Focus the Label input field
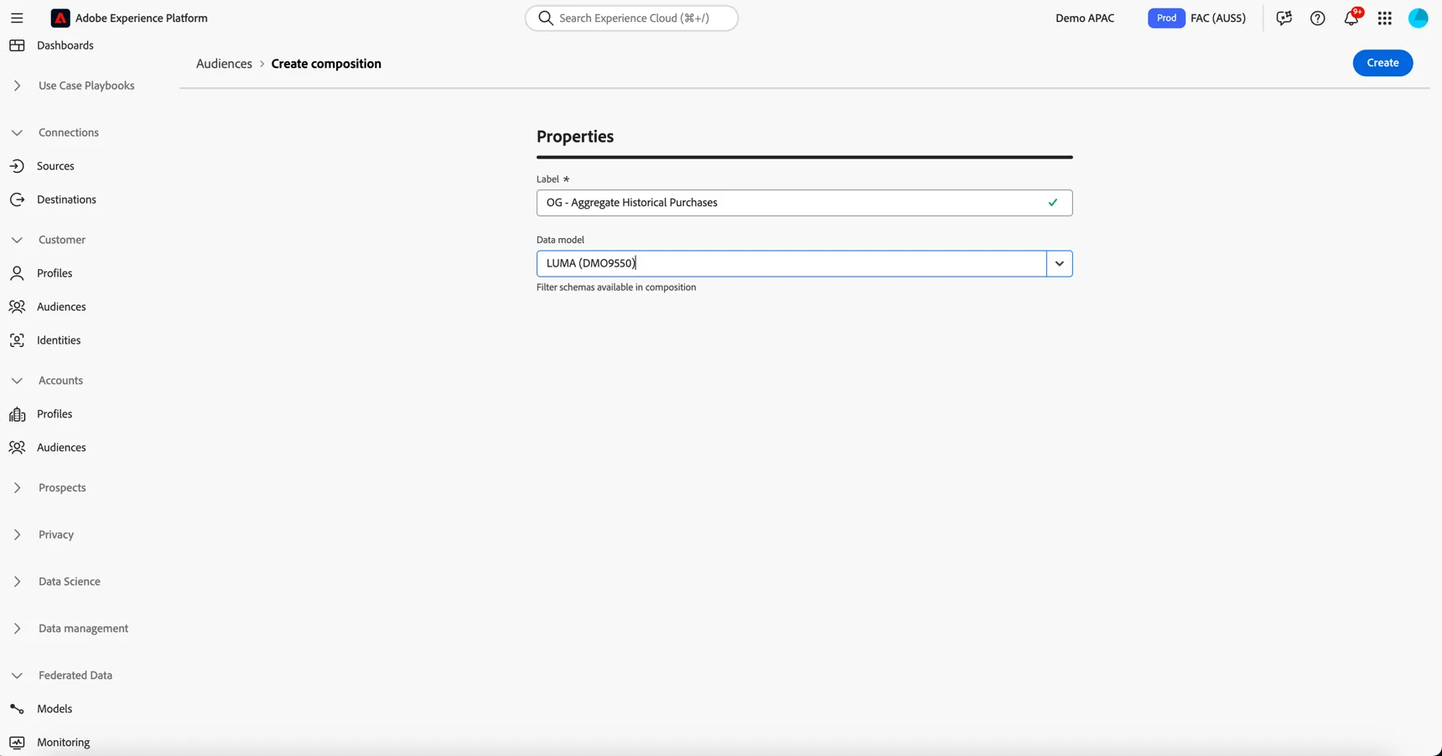The width and height of the screenshot is (1442, 756). point(804,203)
